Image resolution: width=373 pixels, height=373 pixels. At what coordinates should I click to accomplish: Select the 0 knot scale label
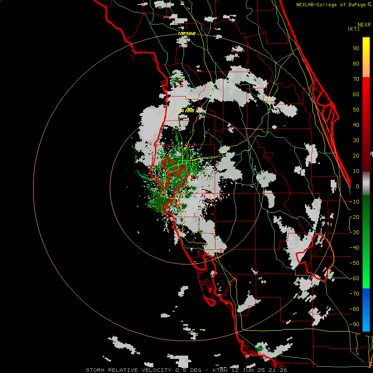358,186
